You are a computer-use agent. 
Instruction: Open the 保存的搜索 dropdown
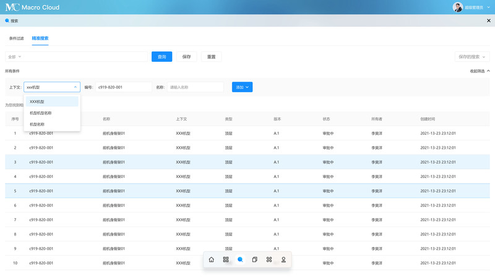coord(472,57)
